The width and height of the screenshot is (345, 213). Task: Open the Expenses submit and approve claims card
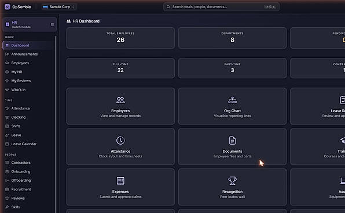pyautogui.click(x=120, y=187)
